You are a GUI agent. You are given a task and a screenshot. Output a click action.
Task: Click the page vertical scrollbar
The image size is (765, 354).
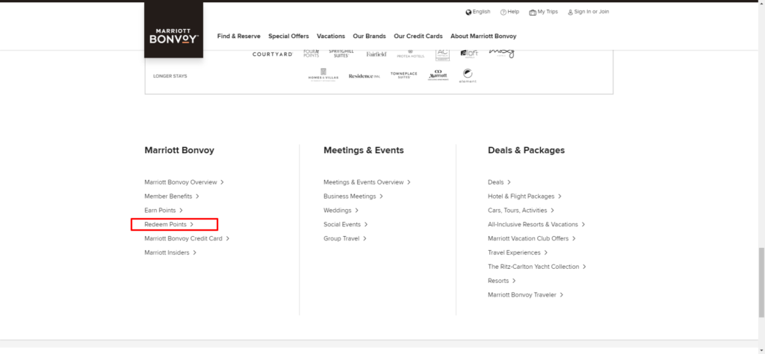pyautogui.click(x=761, y=261)
